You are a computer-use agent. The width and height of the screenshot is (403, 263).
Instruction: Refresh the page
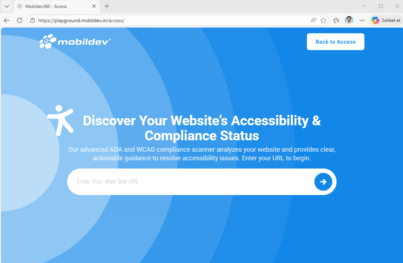pyautogui.click(x=20, y=20)
